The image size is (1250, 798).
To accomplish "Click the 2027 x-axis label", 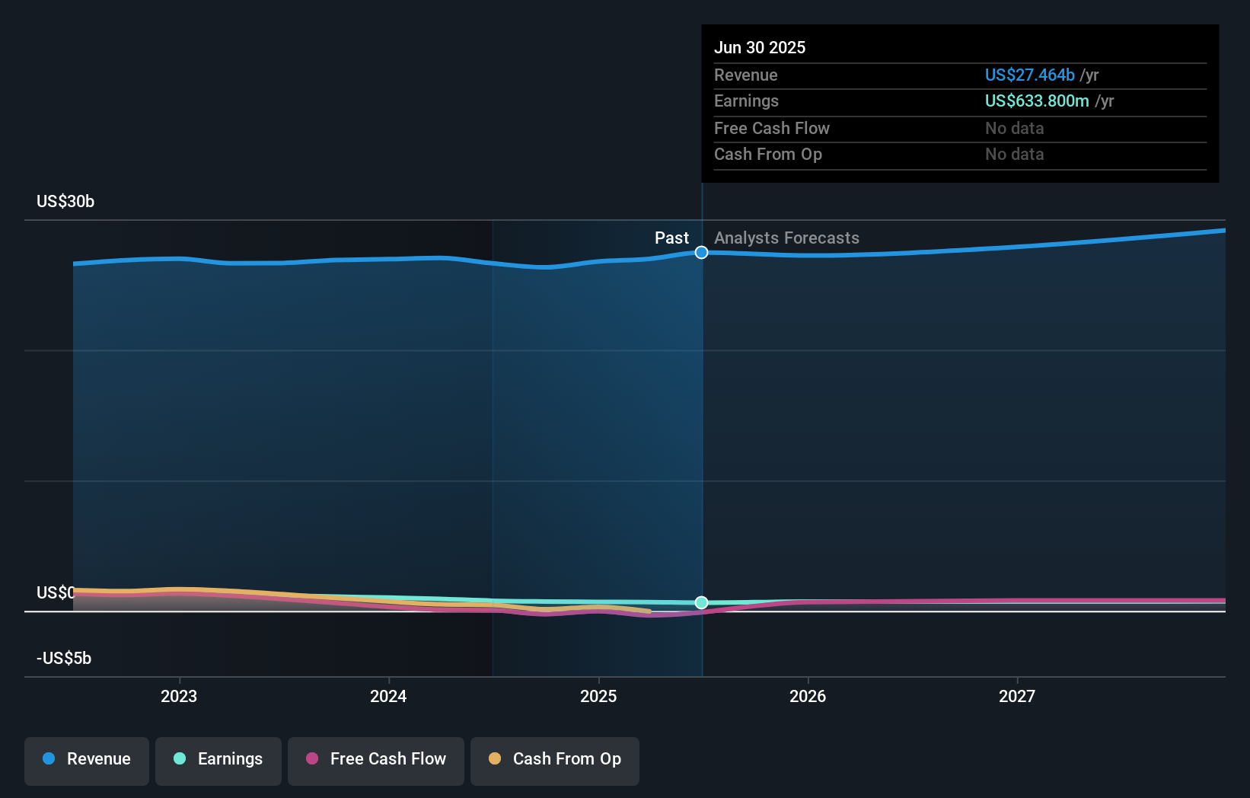I will point(1017,696).
